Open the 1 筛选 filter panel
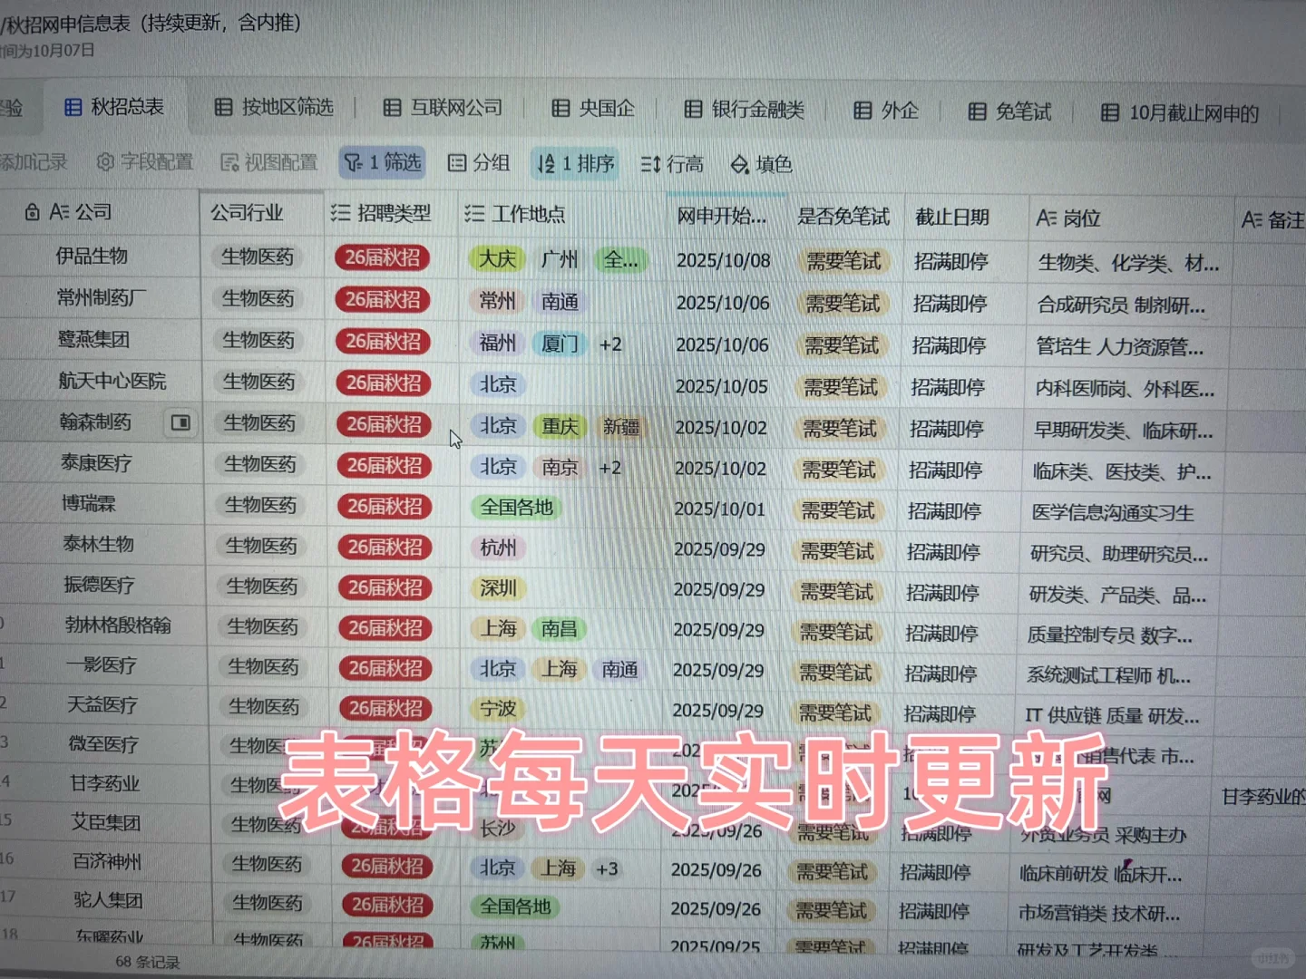 pos(382,162)
